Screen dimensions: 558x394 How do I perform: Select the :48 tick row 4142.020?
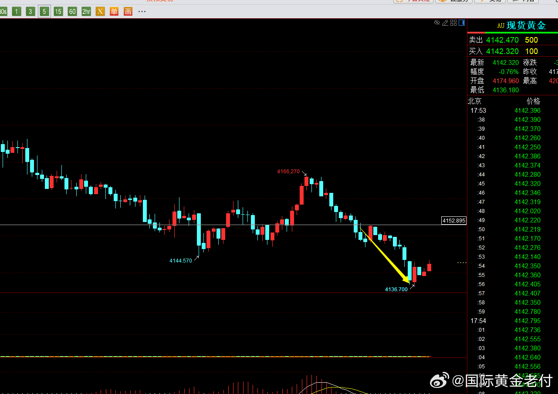coord(513,211)
